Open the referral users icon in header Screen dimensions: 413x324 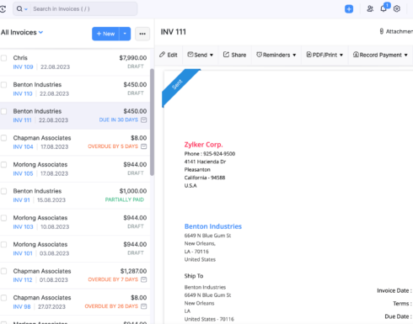pyautogui.click(x=370, y=9)
